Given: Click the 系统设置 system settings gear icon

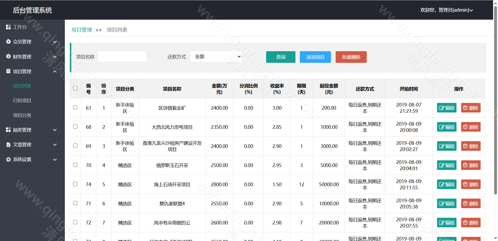Looking at the screenshot, I should [x=8, y=159].
